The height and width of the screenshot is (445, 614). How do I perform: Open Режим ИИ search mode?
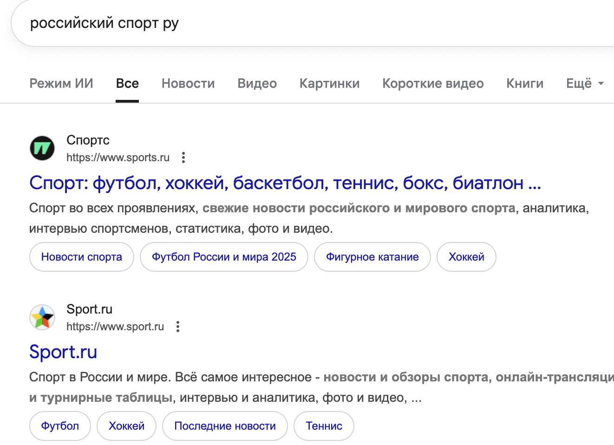pos(61,84)
